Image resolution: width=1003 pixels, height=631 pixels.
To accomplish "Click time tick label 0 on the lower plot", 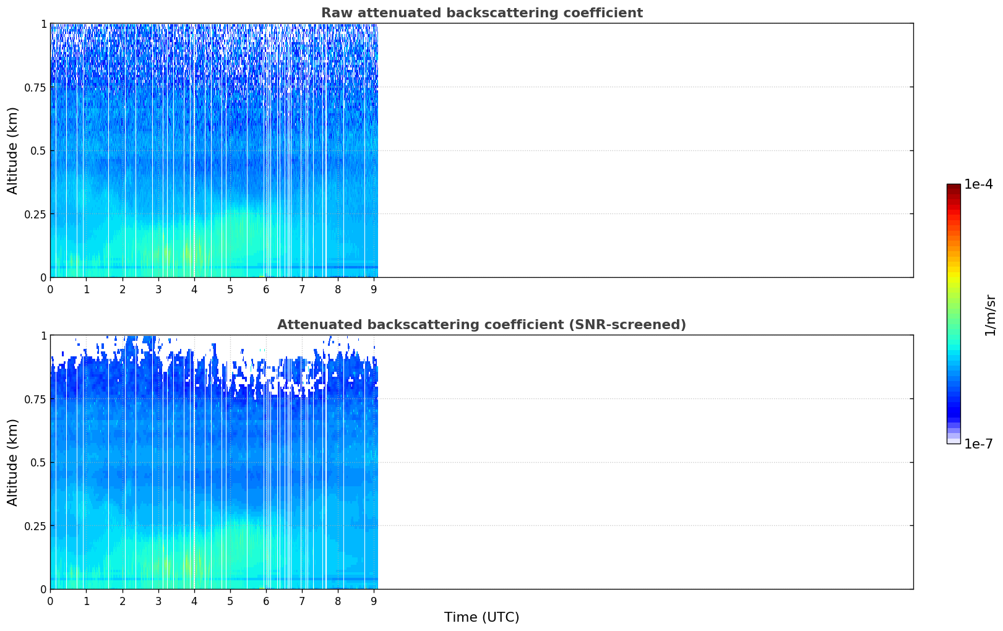I will [x=51, y=601].
